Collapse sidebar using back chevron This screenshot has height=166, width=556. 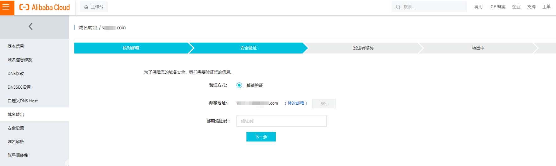(x=30, y=27)
